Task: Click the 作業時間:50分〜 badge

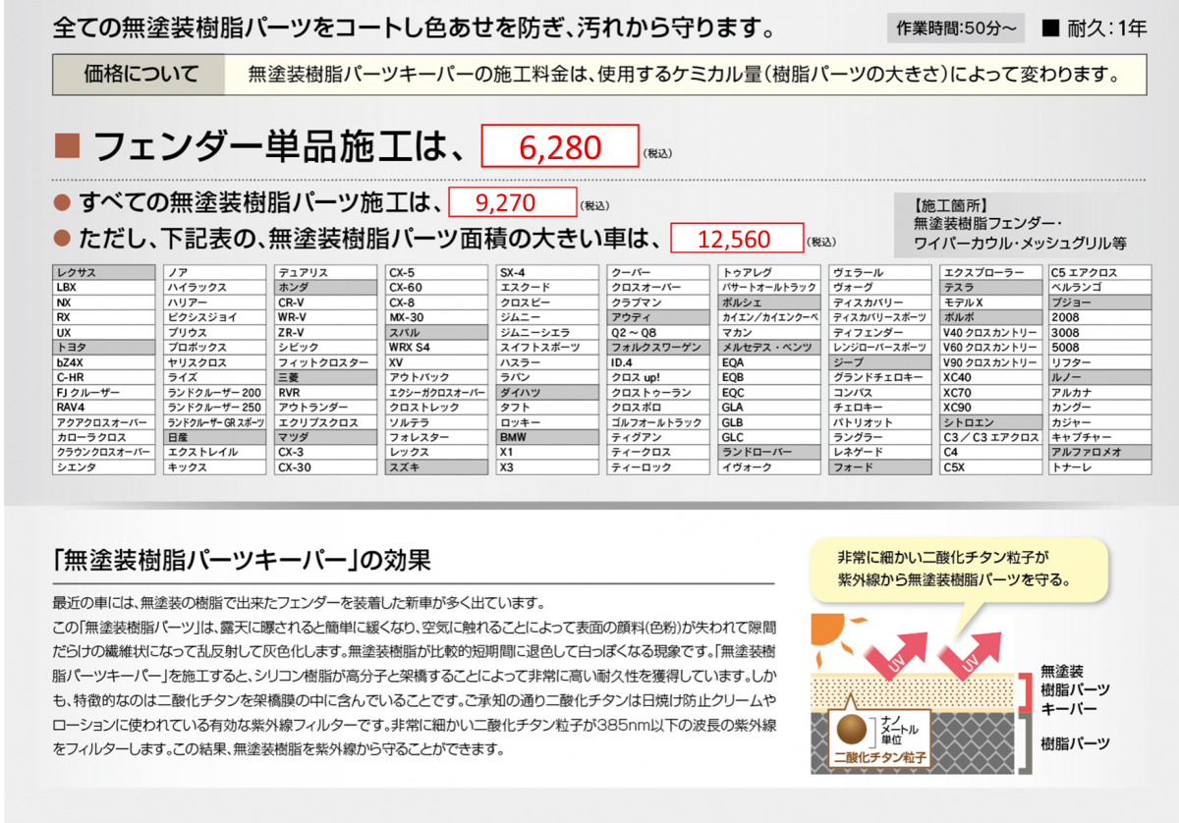Action: click(955, 28)
